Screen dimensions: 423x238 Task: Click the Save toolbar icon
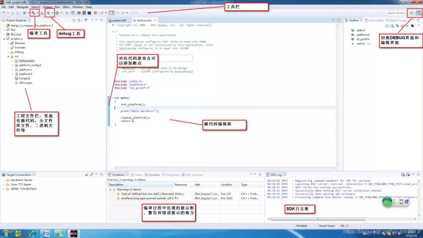pos(13,13)
